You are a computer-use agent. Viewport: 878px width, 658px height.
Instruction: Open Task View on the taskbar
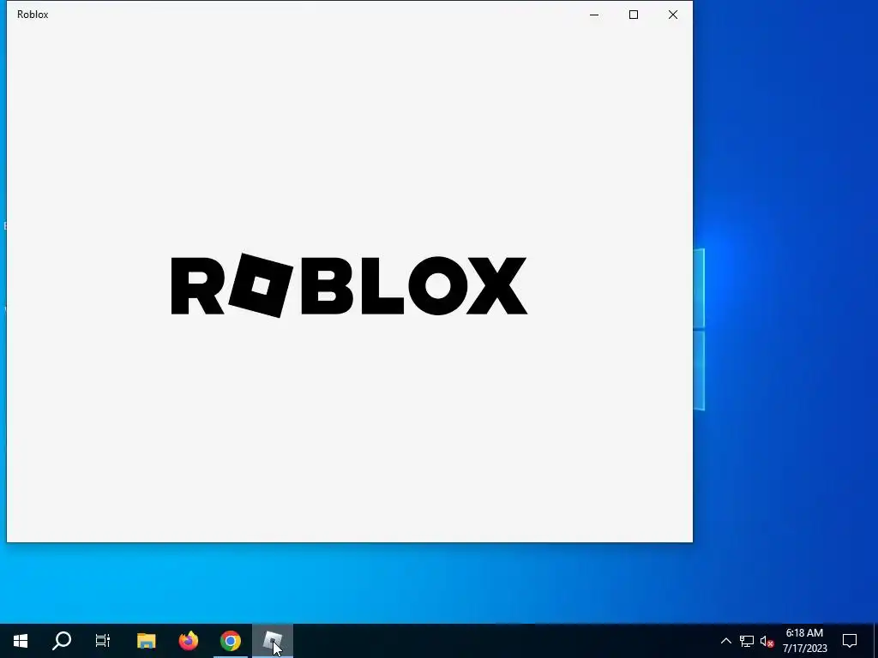pyautogui.click(x=103, y=641)
